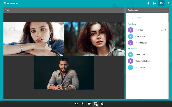Select the video of woman in blue sweater

(x=34, y=39)
